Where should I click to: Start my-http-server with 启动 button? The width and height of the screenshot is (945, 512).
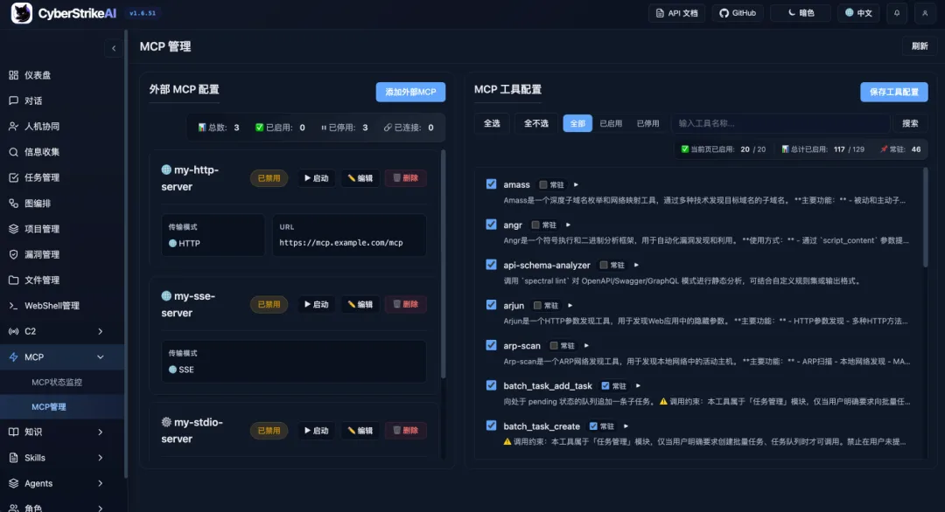click(317, 178)
